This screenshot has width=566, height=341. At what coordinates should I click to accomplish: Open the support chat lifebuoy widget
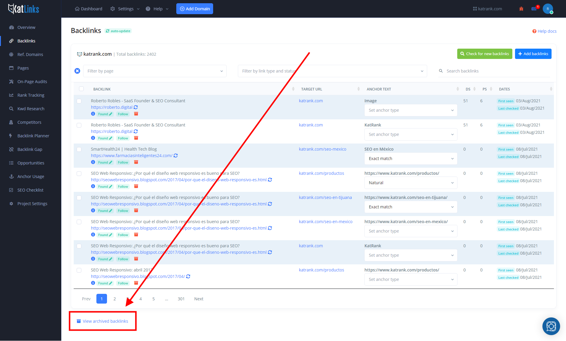click(x=551, y=326)
